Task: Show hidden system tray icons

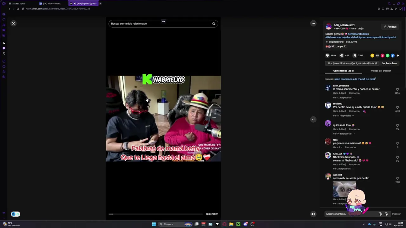Action: [x=364, y=224]
